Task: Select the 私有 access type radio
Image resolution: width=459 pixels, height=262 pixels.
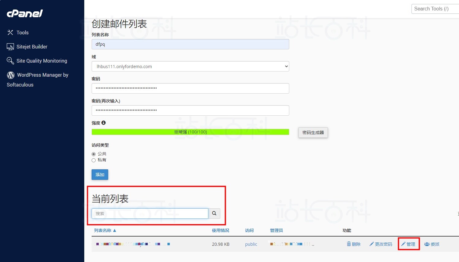Action: [x=94, y=160]
